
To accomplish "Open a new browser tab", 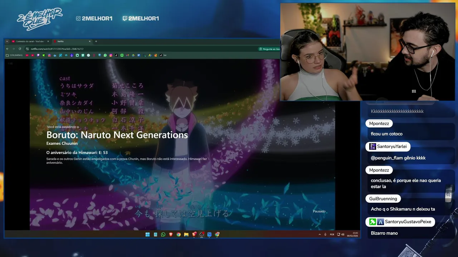I will [96, 41].
